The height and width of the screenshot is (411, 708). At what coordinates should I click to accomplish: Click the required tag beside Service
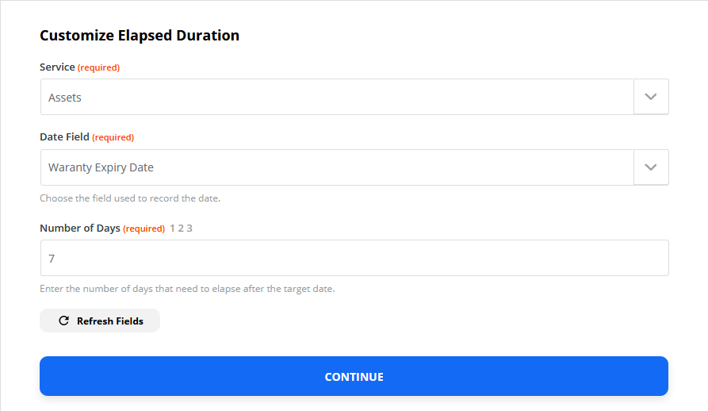[x=98, y=67]
